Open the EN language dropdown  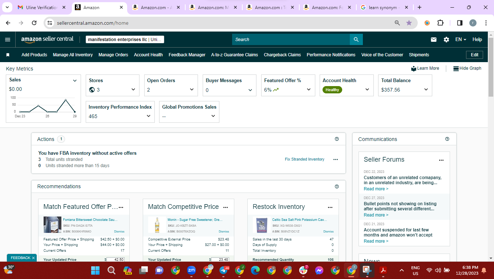click(x=461, y=40)
